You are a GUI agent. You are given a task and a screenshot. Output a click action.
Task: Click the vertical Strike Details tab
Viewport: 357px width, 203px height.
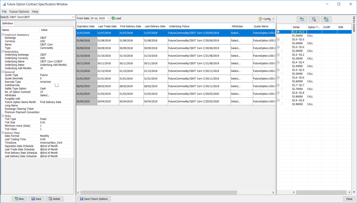[x=354, y=24]
